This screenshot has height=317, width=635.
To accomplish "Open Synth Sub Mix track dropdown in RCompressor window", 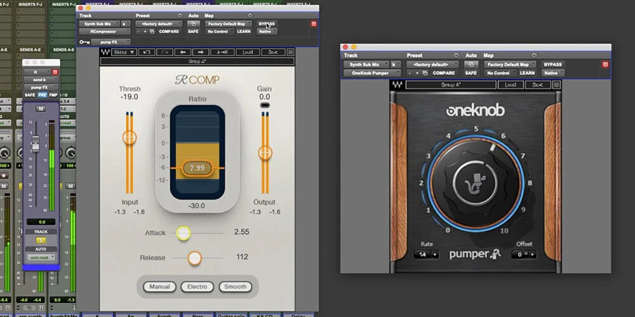I will click(x=100, y=24).
